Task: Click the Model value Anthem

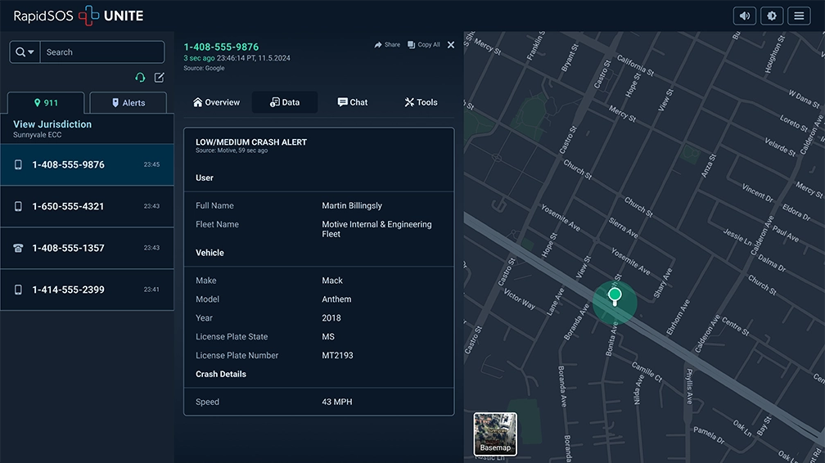Action: coord(336,299)
